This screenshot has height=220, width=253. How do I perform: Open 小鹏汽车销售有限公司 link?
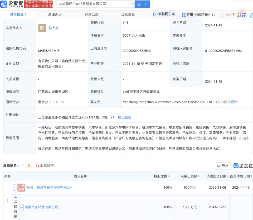click(41, 207)
